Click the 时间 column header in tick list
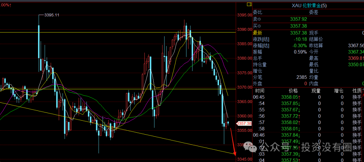364x162 pixels. [260, 91]
